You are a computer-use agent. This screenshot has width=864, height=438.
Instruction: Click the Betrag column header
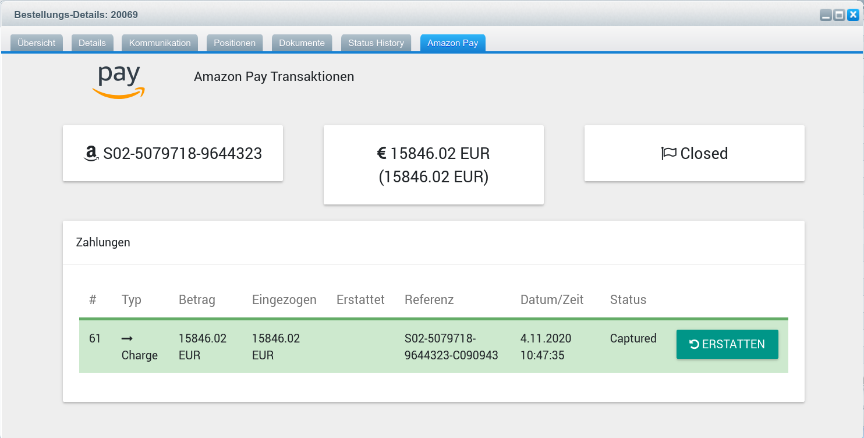point(197,300)
